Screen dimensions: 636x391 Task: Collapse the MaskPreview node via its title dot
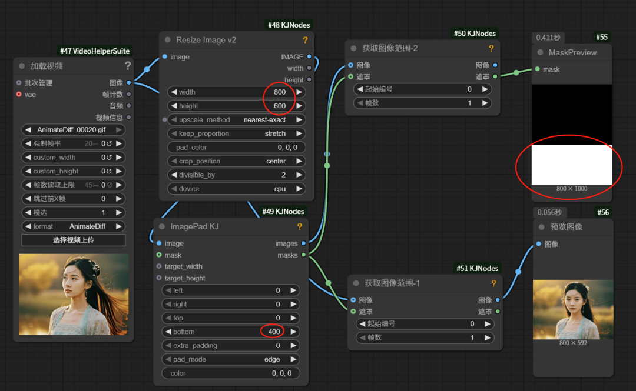(539, 52)
